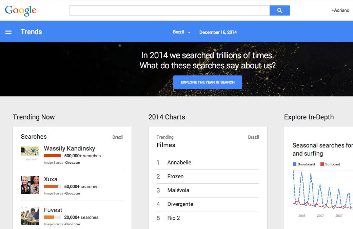The height and width of the screenshot is (229, 353).
Task: Open the Xuxa thumbnail image
Action: tap(30, 185)
